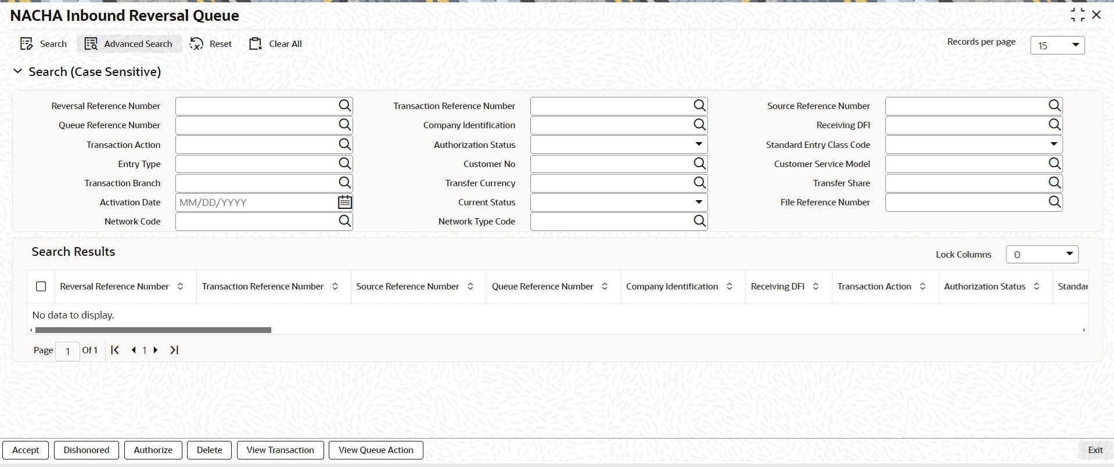The image size is (1114, 467).
Task: Collapse the Search (Case Sensitive) section
Action: [18, 71]
